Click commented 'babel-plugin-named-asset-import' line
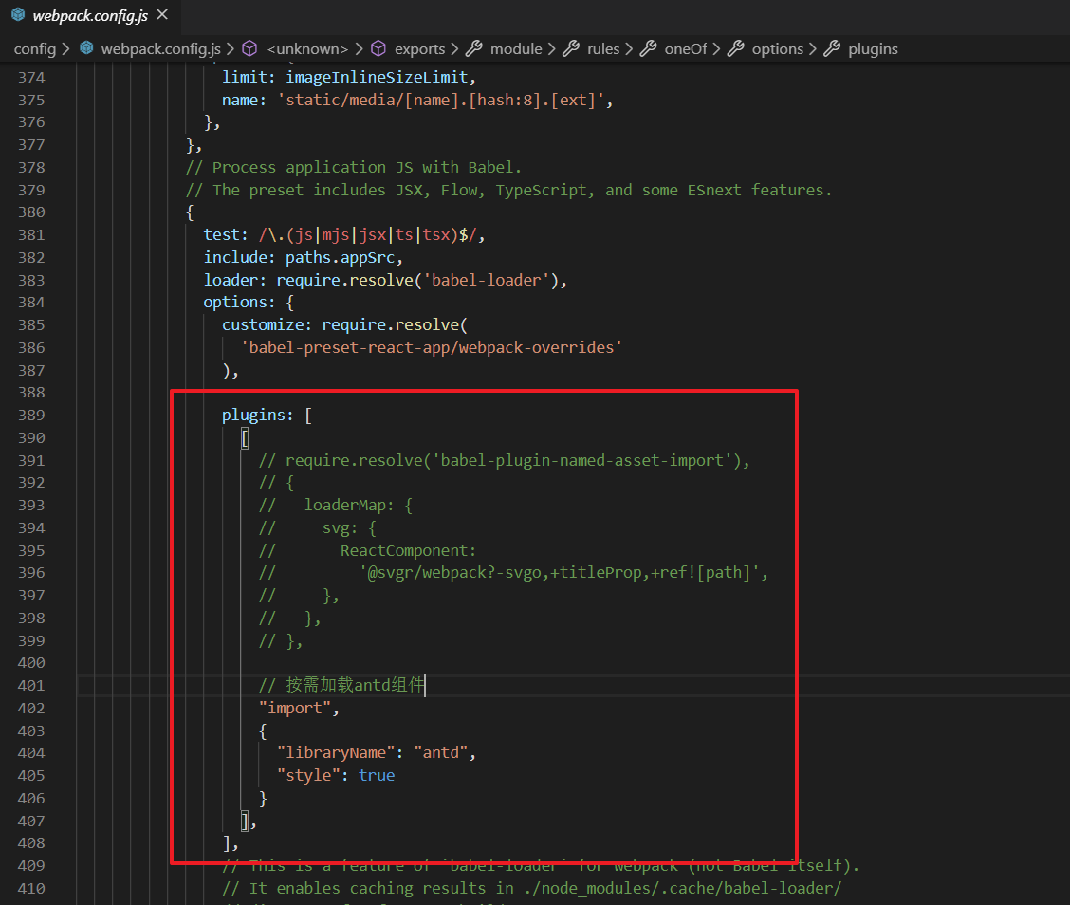1070x905 pixels. coord(505,460)
